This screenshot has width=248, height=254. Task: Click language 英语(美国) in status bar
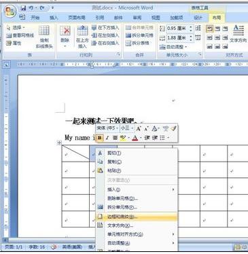coord(72,247)
